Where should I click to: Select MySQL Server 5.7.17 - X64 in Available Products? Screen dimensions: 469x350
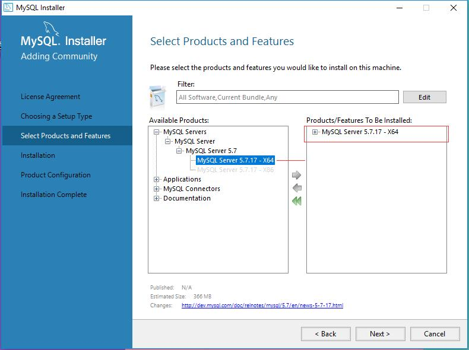pyautogui.click(x=236, y=160)
